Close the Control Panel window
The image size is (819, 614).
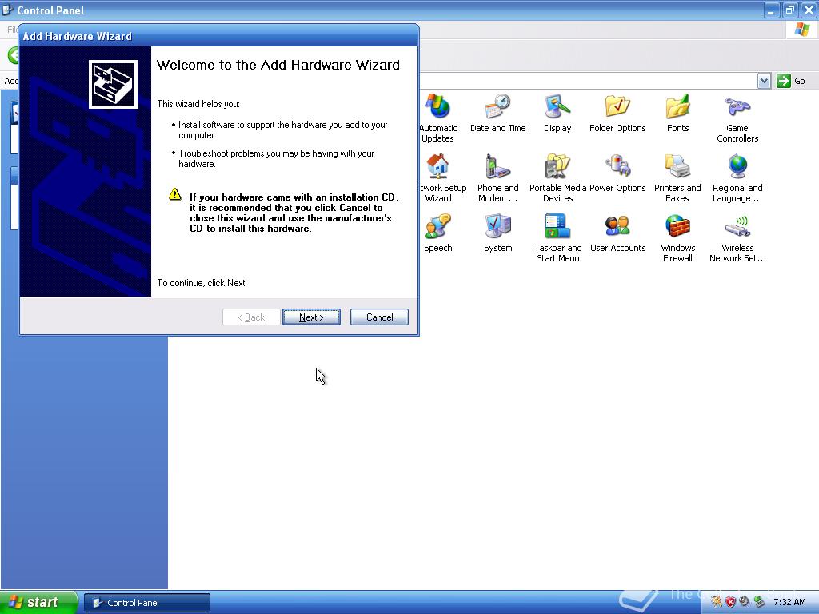click(x=809, y=10)
